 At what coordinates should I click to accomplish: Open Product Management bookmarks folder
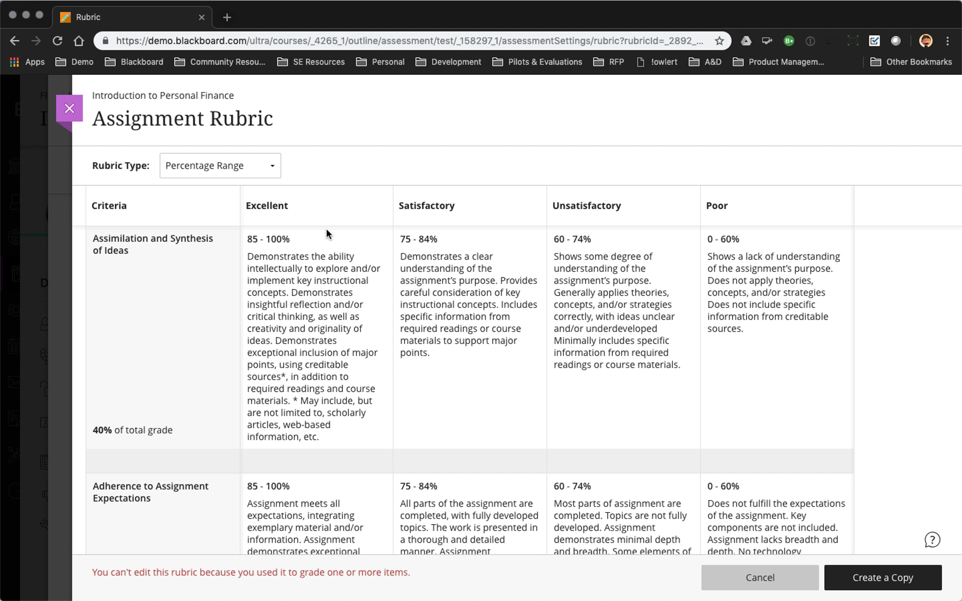[778, 62]
